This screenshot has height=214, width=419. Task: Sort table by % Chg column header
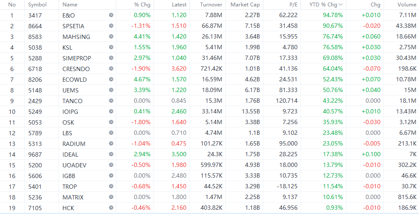pos(142,5)
